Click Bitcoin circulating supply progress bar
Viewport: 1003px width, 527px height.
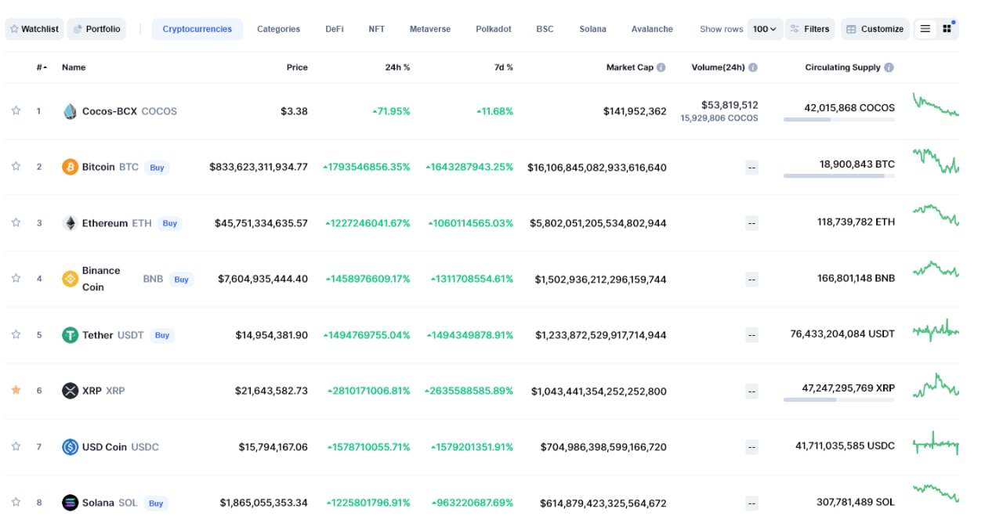839,176
